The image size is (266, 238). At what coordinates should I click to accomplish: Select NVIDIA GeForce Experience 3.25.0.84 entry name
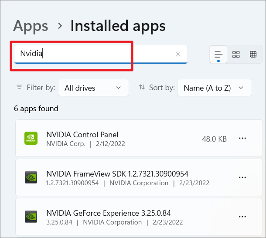109,213
